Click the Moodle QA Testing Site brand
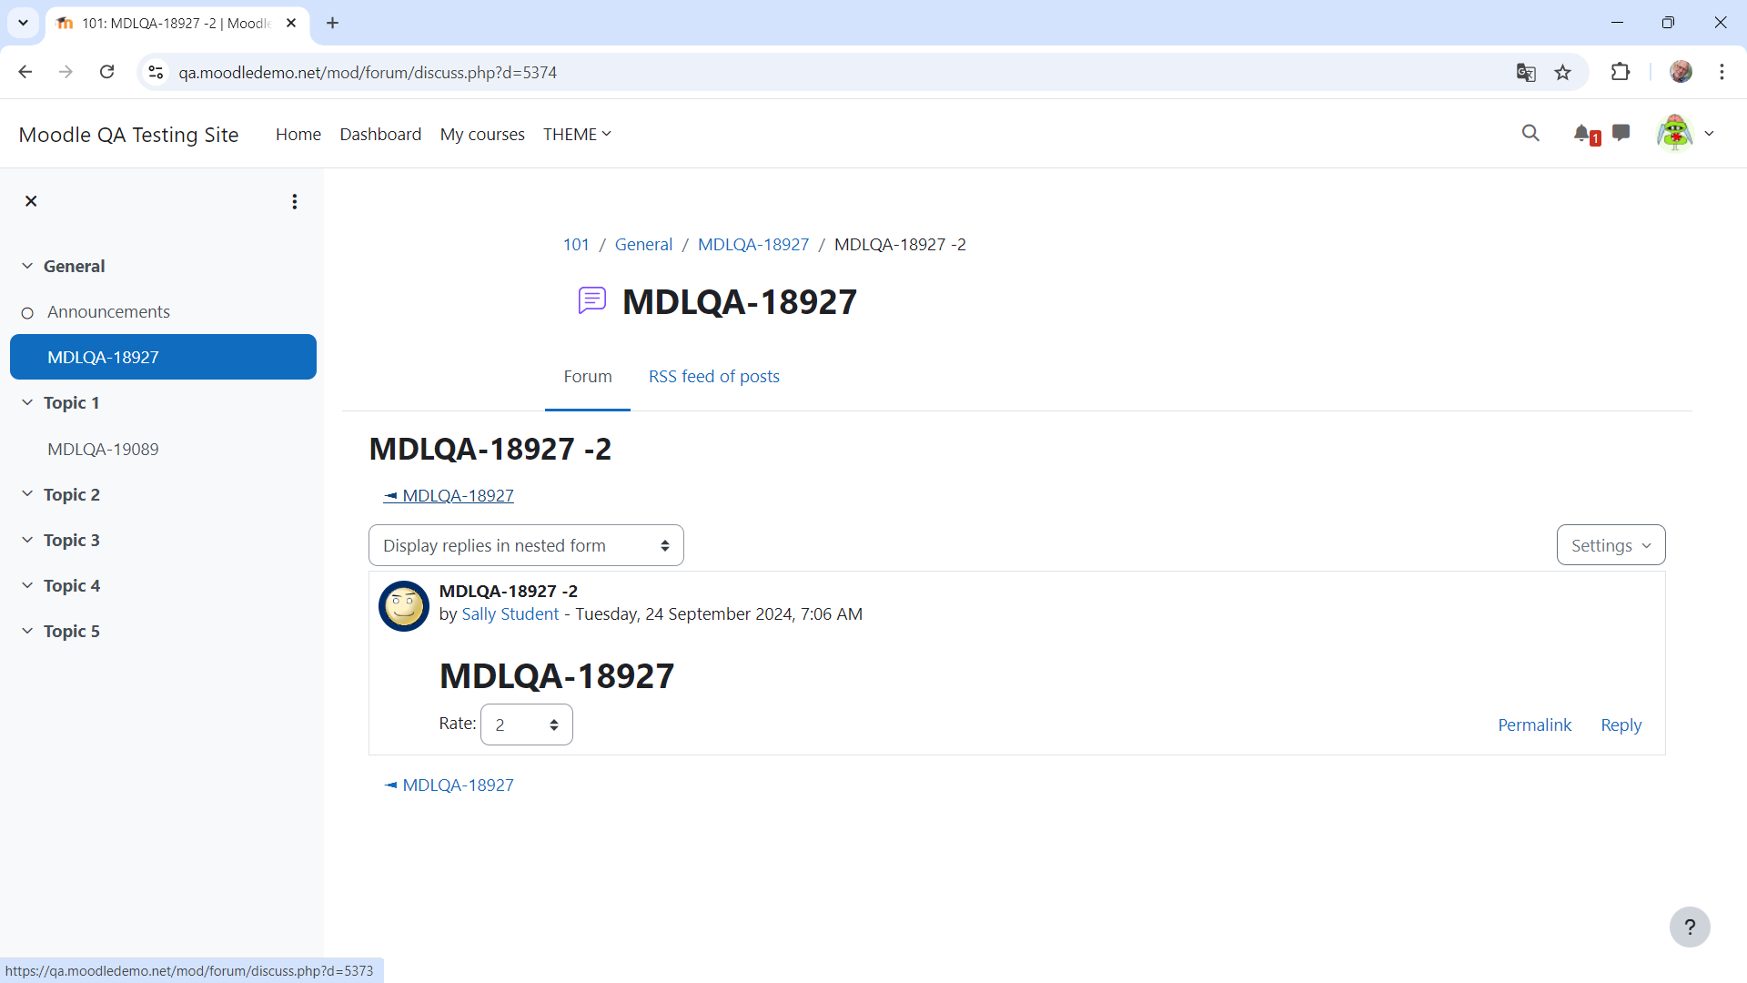The width and height of the screenshot is (1747, 983). point(128,135)
